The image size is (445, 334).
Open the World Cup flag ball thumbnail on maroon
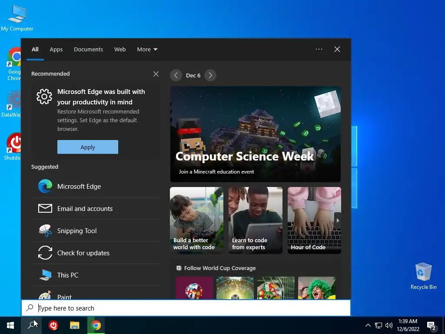coord(194,288)
